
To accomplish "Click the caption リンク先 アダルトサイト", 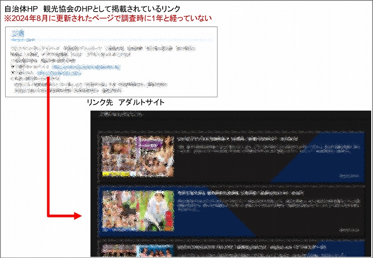I will point(125,102).
